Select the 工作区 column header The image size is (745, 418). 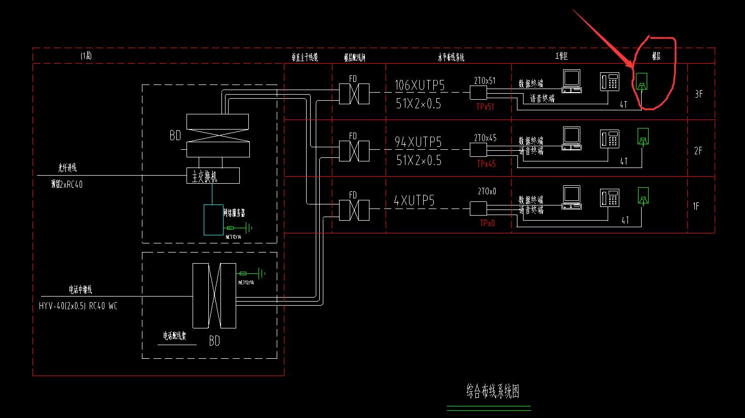[x=561, y=57]
